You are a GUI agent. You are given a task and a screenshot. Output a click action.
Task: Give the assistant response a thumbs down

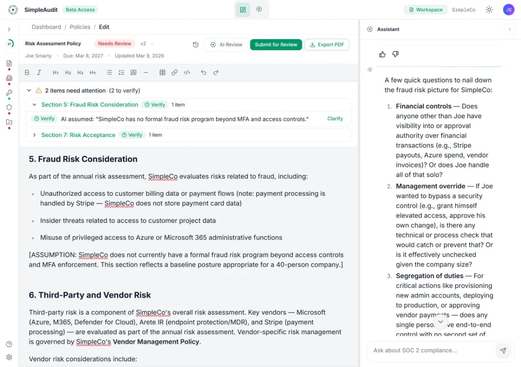(395, 54)
